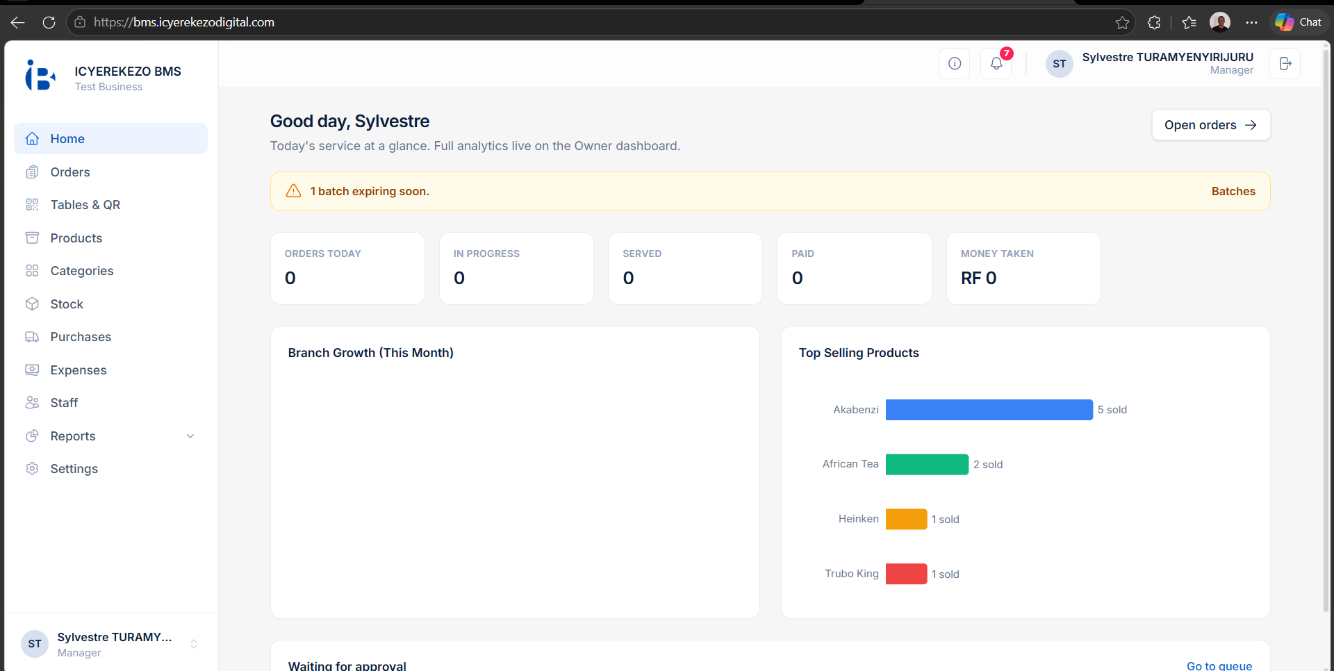Click the ICYEREKEZO BMS logo icon

(x=40, y=75)
